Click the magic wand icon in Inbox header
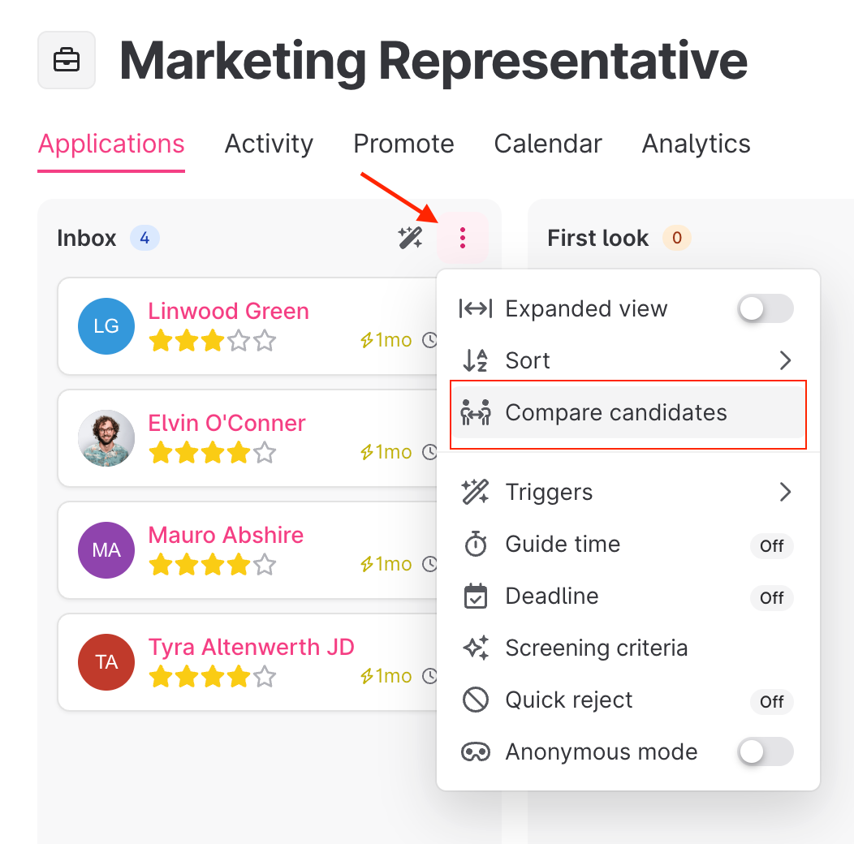Screen dimensions: 854x844 (410, 238)
